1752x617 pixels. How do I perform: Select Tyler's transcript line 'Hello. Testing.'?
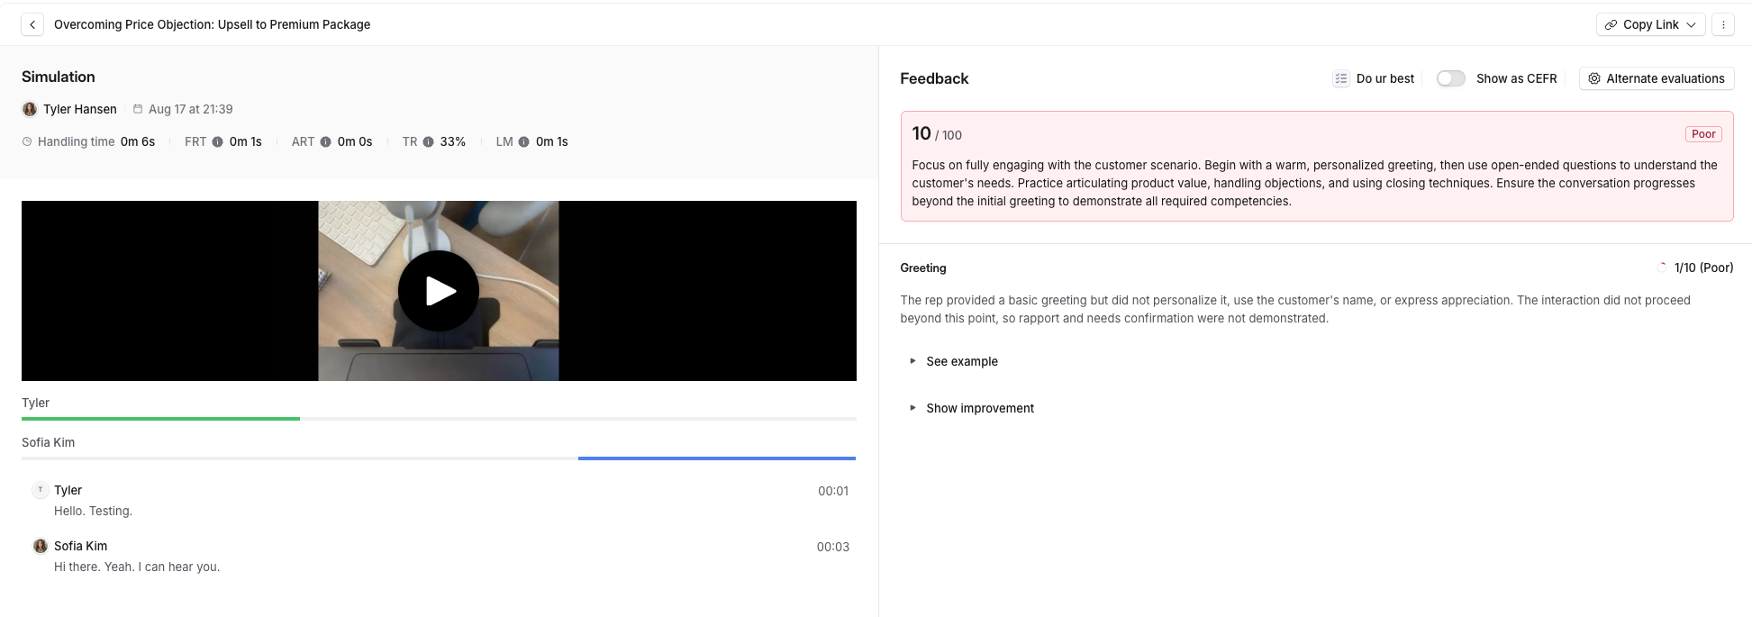(x=93, y=511)
